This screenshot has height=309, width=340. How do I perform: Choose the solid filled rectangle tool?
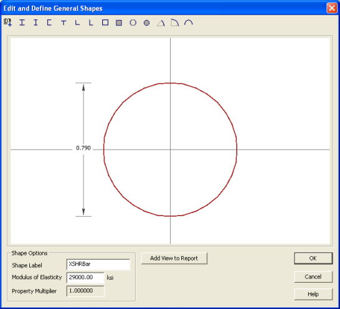point(119,22)
